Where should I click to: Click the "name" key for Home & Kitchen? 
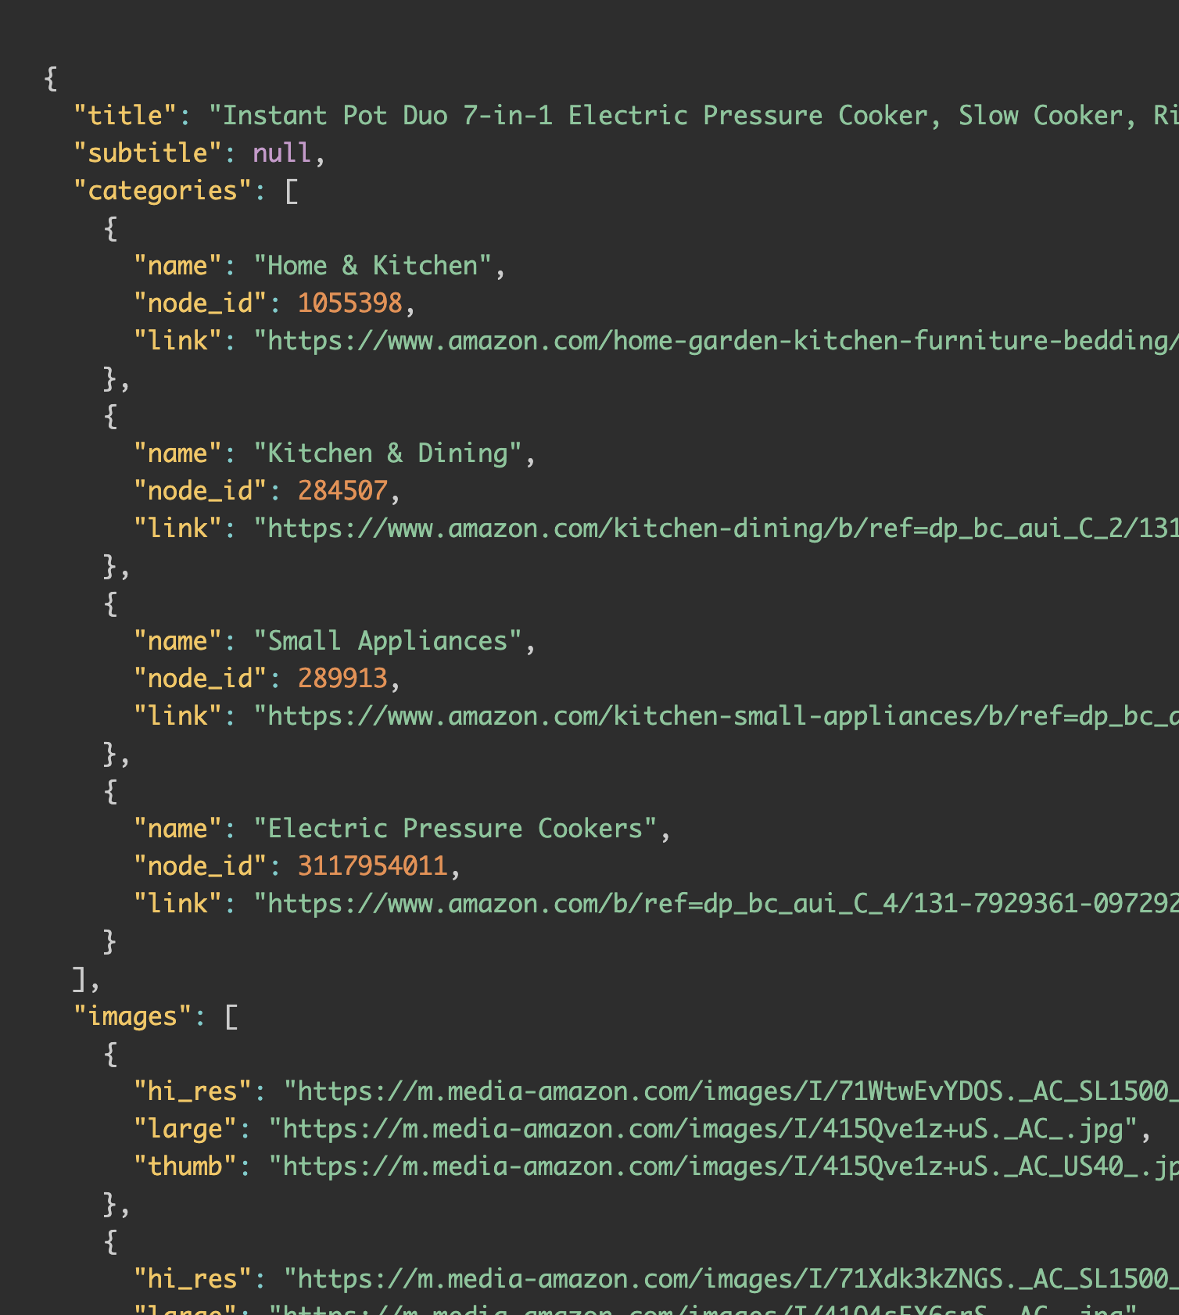click(177, 266)
